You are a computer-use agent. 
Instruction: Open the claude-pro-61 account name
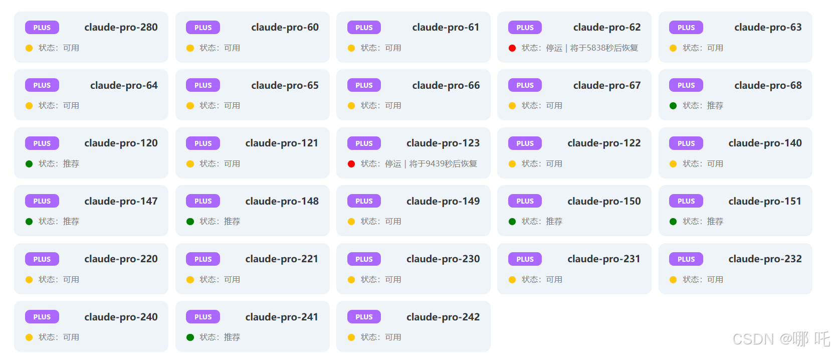pyautogui.click(x=446, y=28)
